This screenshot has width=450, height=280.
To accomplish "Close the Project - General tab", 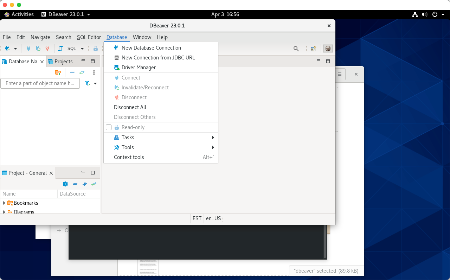I will (51, 173).
